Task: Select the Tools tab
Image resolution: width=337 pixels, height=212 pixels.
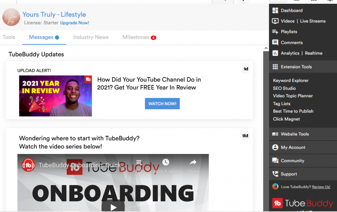Action: tap(9, 37)
